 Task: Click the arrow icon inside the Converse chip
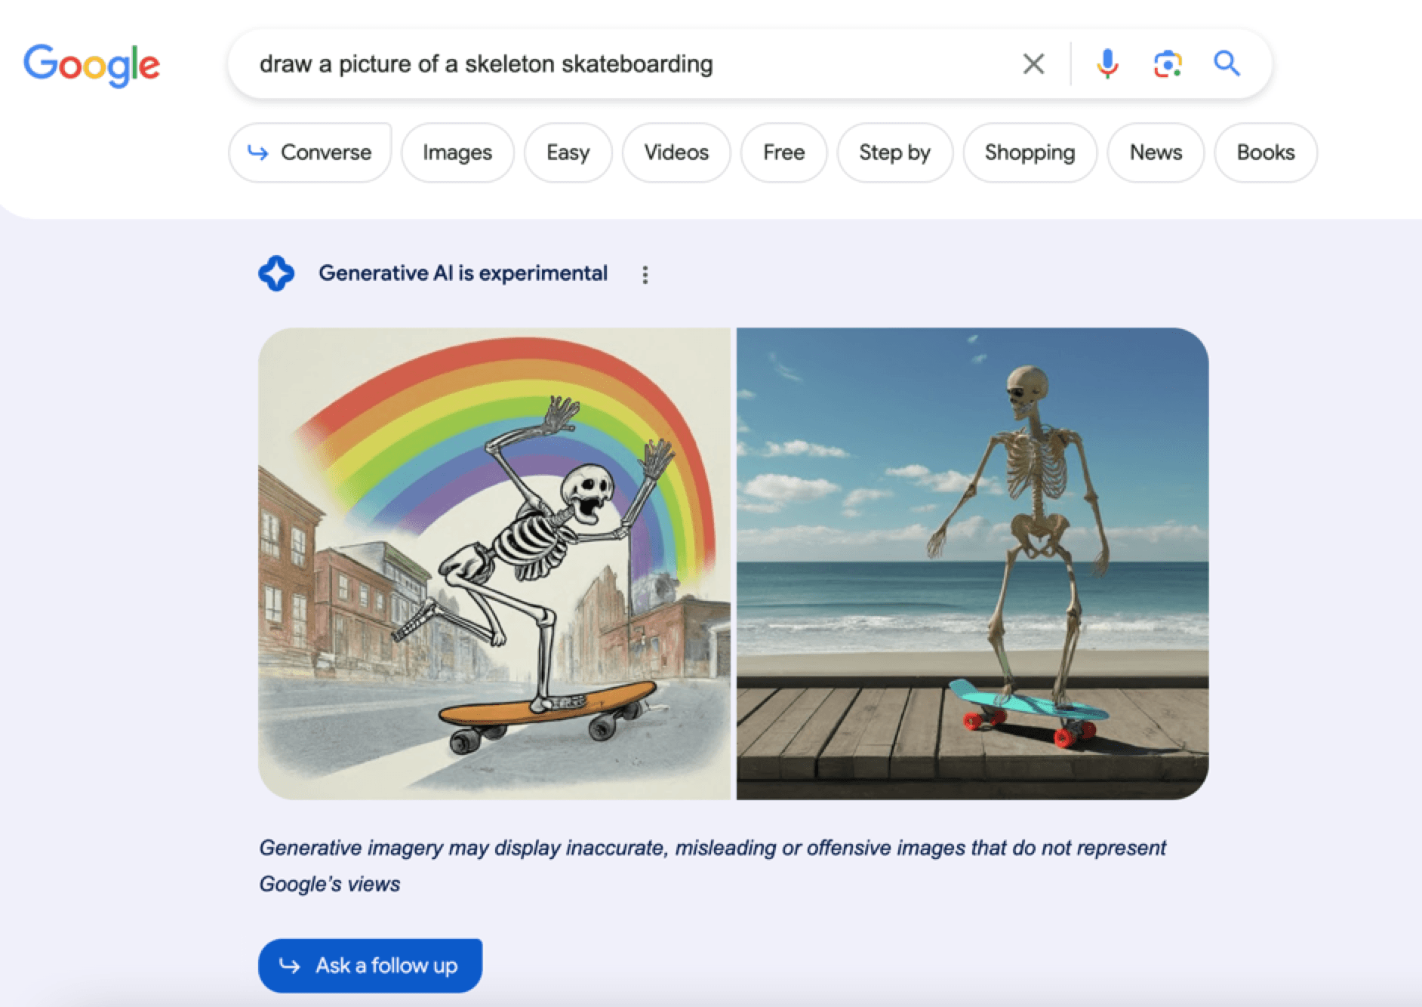point(257,152)
